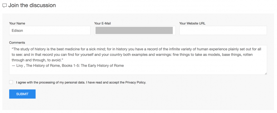This screenshot has width=277, height=113.
Task: Click the gray redacted email value
Action: pyautogui.click(x=134, y=31)
